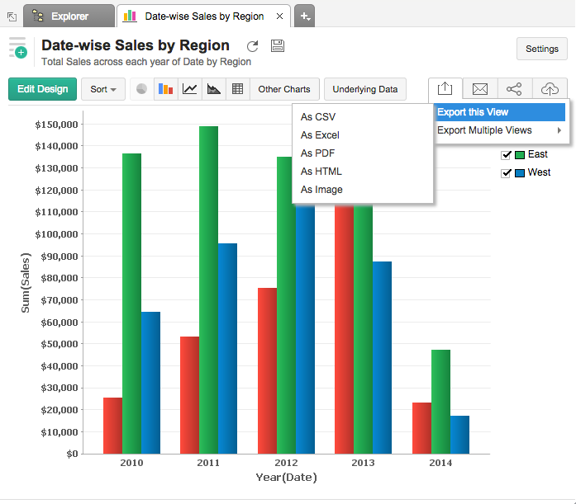Screen dimensions: 576x504
Task: Select the line chart type icon
Action: point(190,89)
